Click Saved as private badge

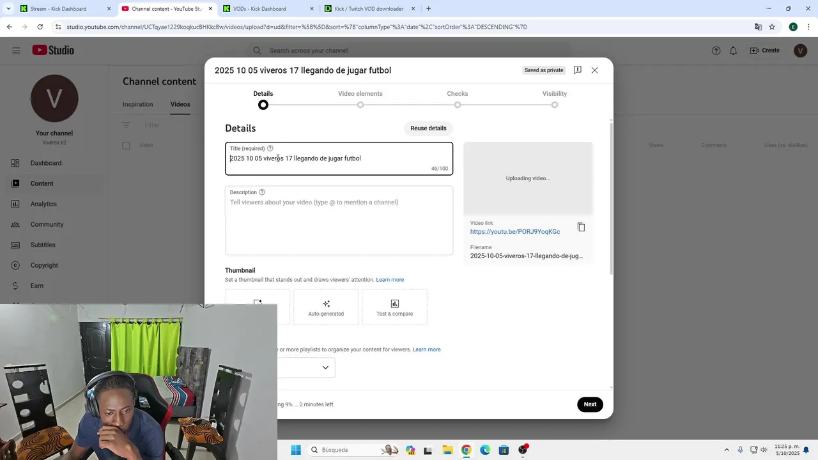click(544, 70)
